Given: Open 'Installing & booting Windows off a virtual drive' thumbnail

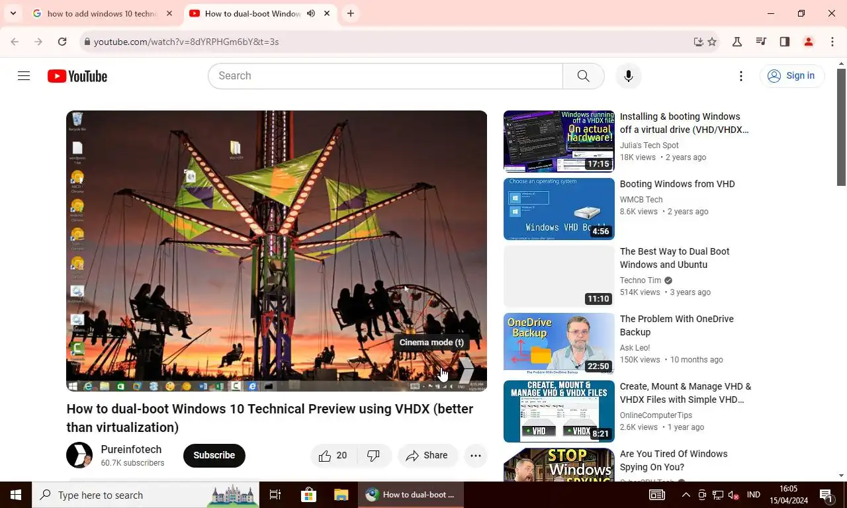Looking at the screenshot, I should pos(559,142).
